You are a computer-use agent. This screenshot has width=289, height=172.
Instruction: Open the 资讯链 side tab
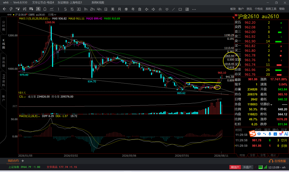[3, 62]
